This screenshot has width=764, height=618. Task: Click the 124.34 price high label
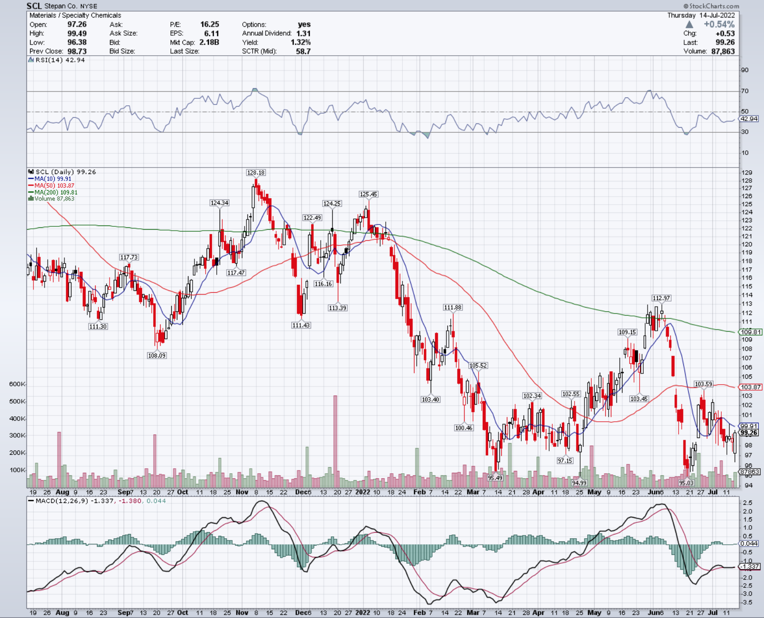click(x=220, y=203)
